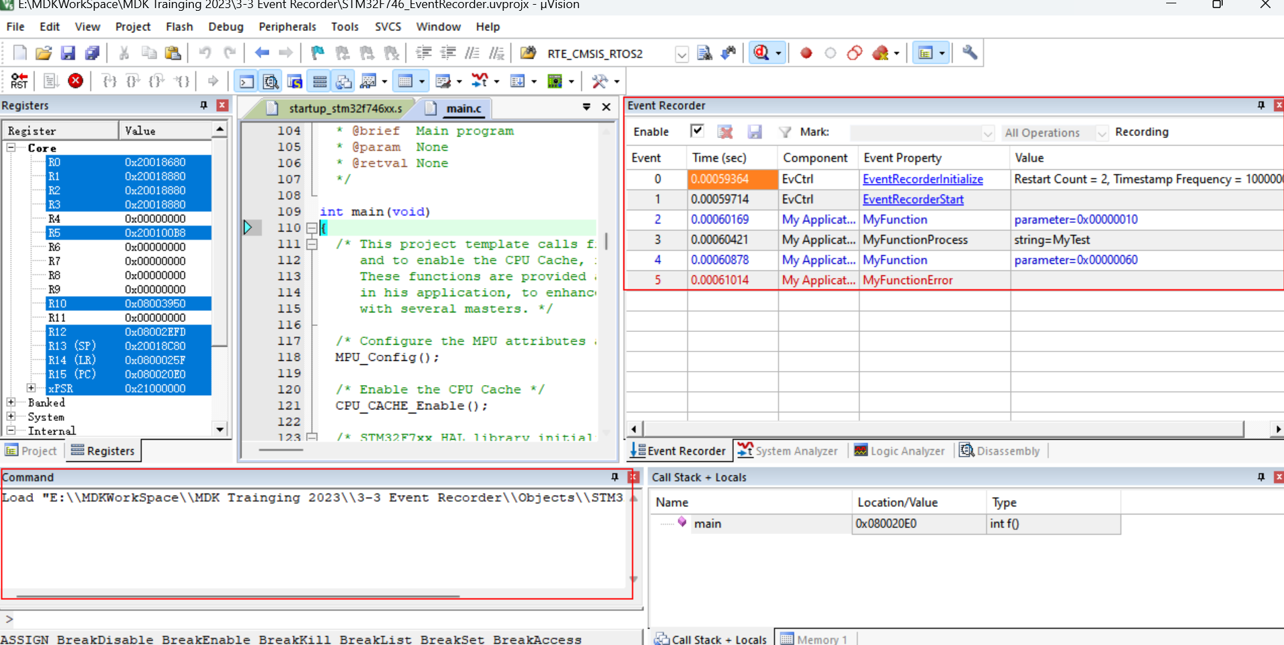This screenshot has height=645, width=1284.
Task: Switch to the startup_stm32f746xx.s tab
Action: coord(345,108)
